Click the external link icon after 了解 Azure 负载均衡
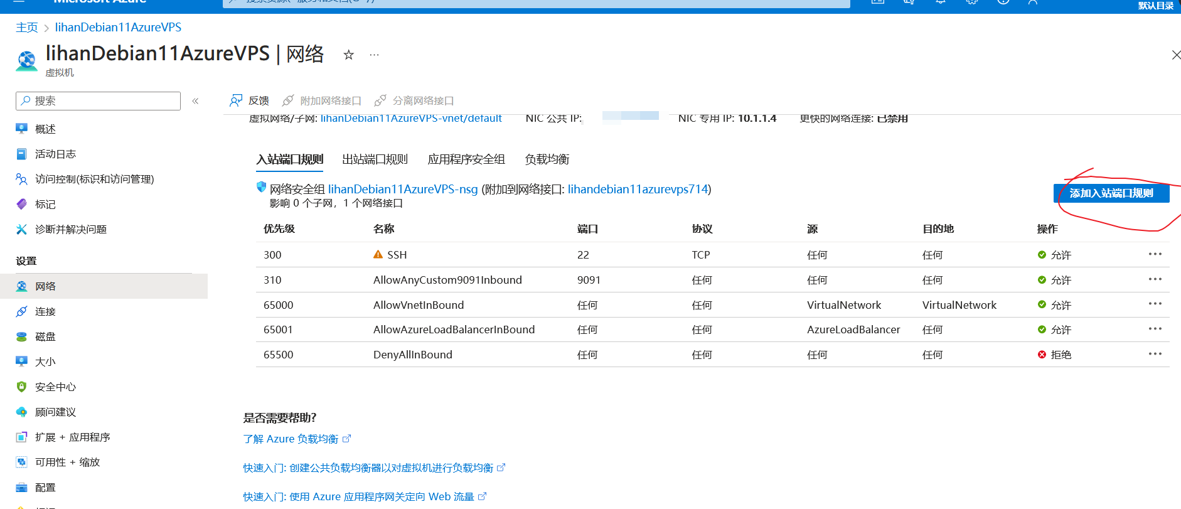 pos(346,439)
